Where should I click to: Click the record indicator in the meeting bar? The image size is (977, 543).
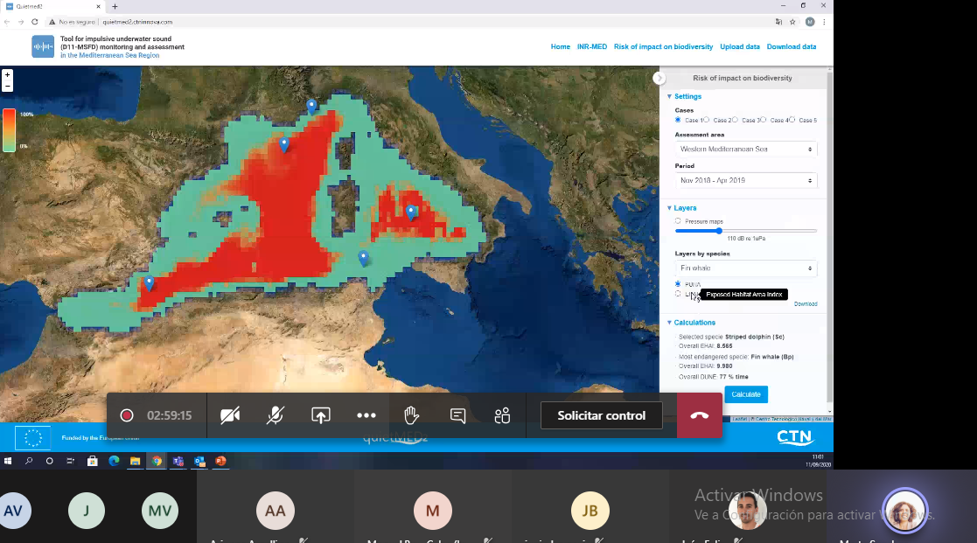pos(127,415)
